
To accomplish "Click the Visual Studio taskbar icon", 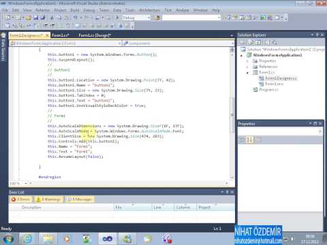I will click(107, 239).
